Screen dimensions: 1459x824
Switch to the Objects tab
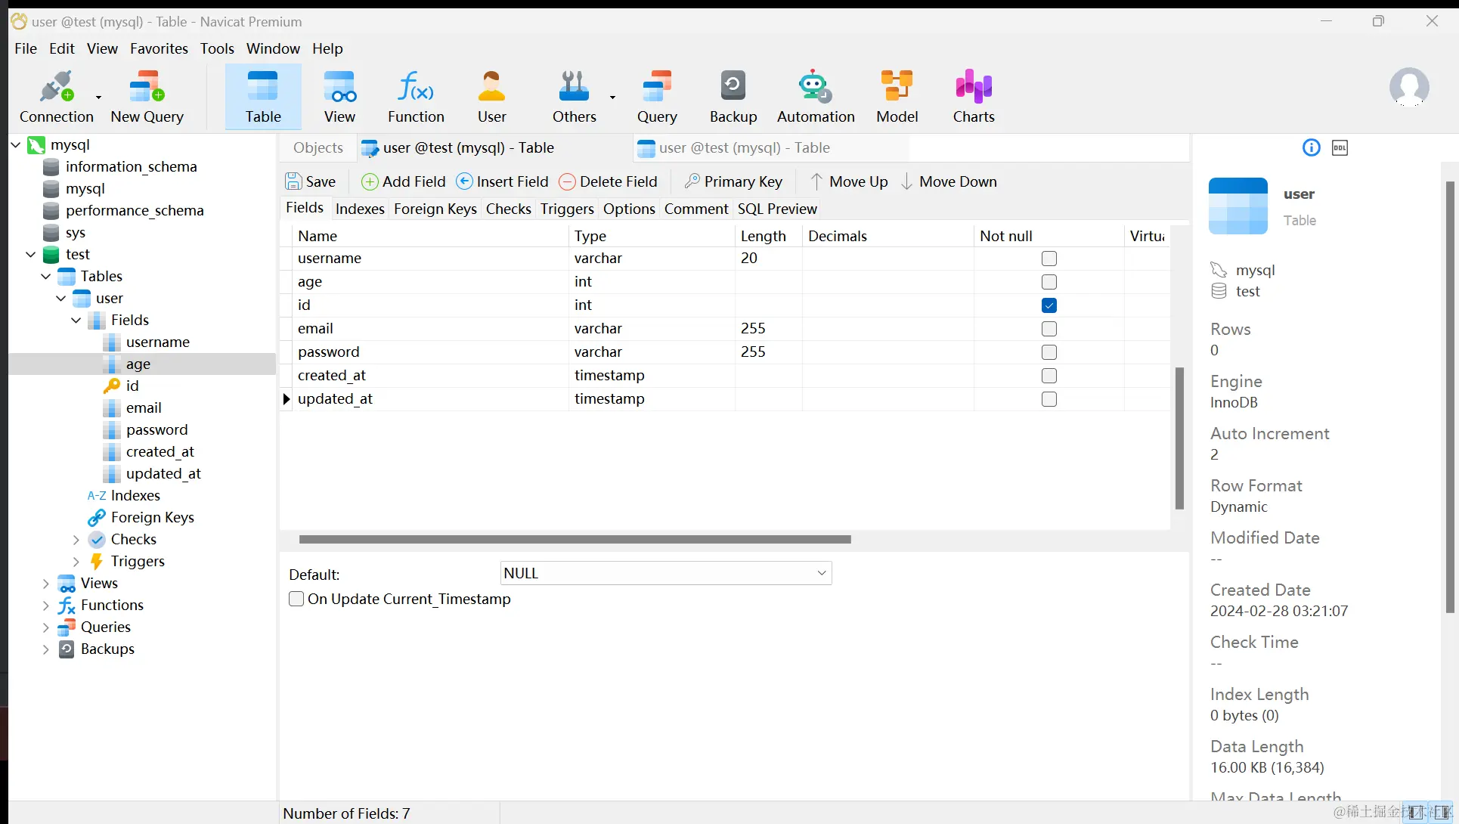[318, 147]
